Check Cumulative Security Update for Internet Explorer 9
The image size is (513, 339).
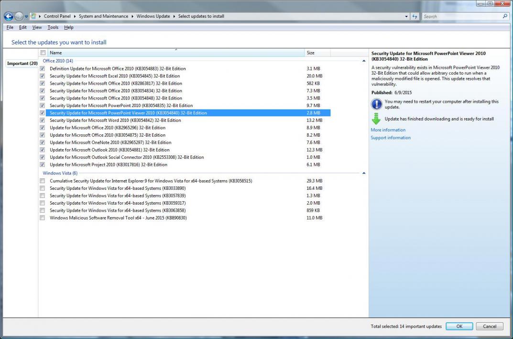click(43, 181)
